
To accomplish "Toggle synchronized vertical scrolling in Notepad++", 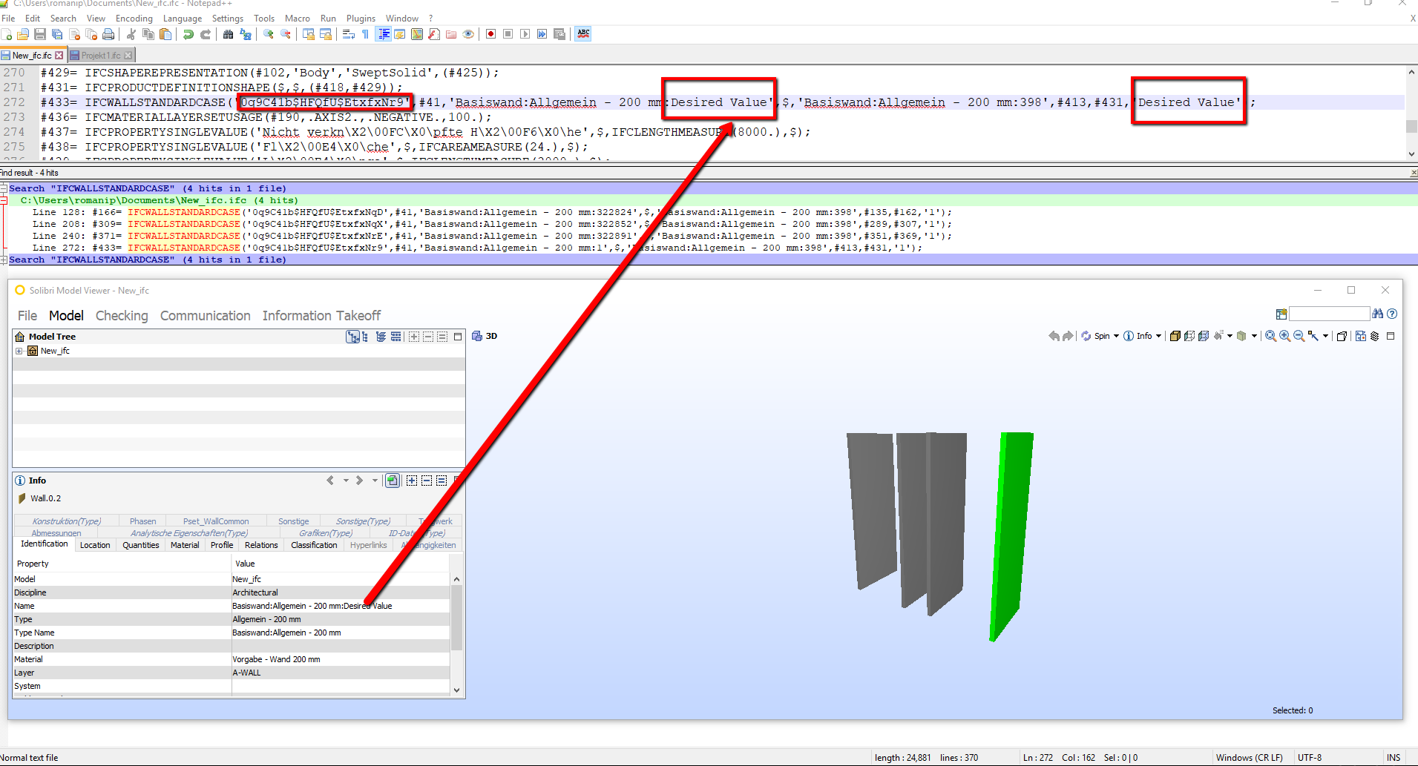I will pyautogui.click(x=308, y=34).
